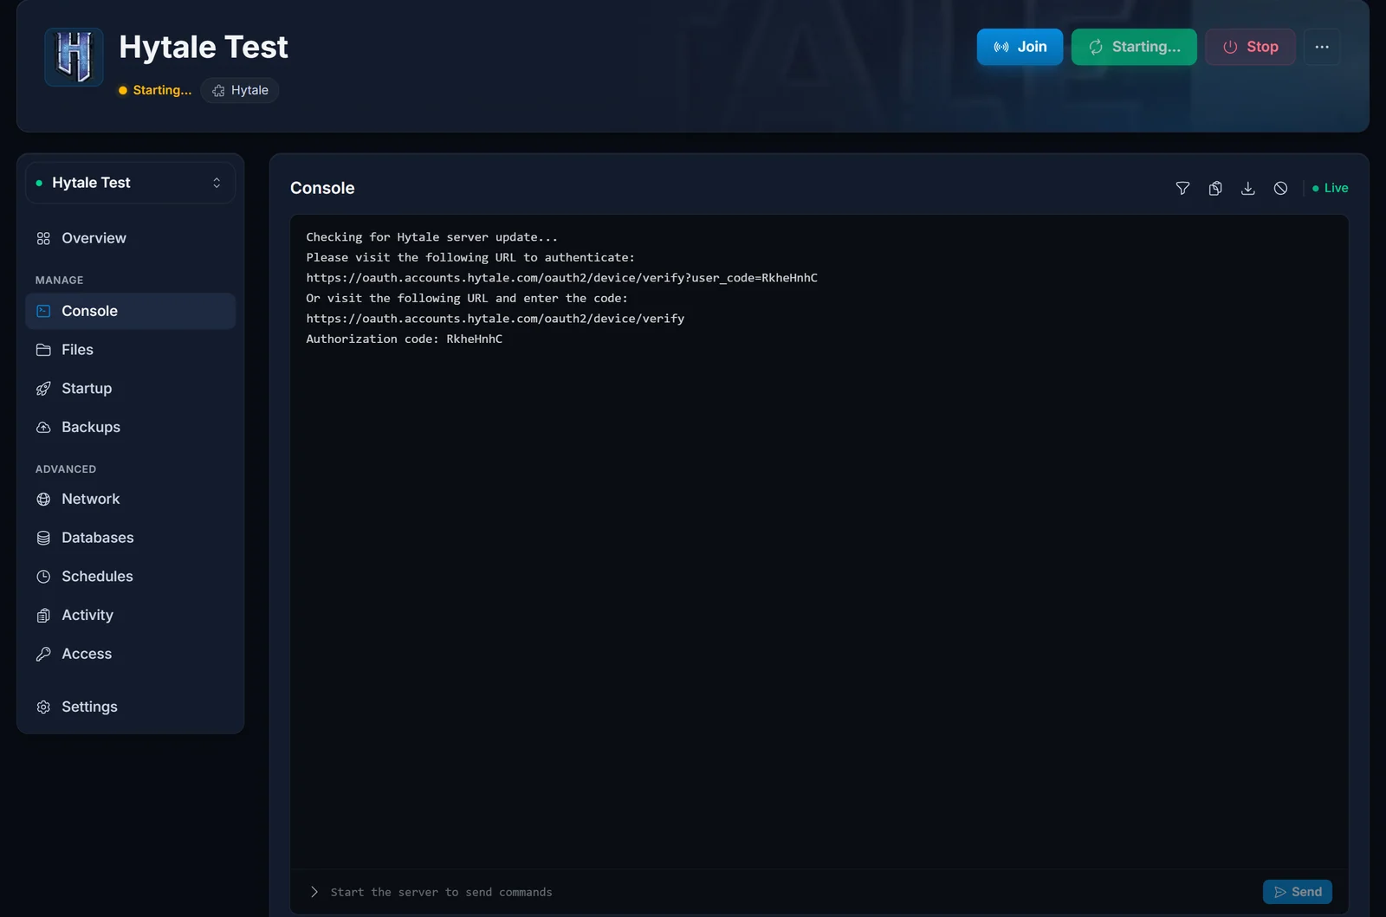Click the Join button

pos(1020,47)
